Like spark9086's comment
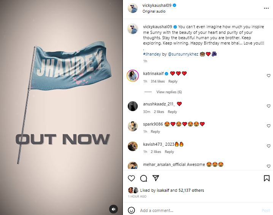 (x=269, y=126)
